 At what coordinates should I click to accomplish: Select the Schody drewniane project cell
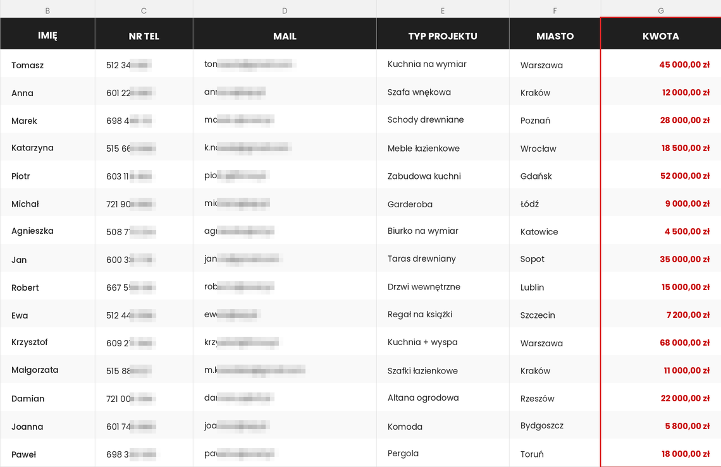point(443,119)
